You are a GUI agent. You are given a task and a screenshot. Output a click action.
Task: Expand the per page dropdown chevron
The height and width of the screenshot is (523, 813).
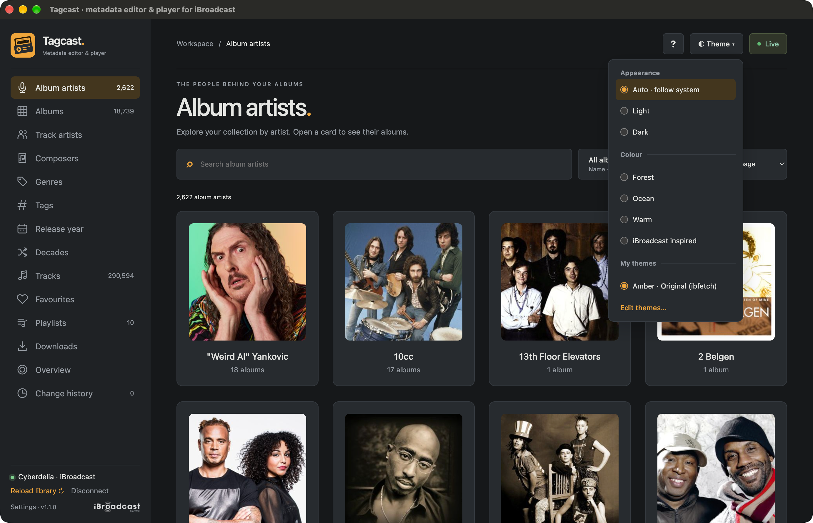coord(782,164)
